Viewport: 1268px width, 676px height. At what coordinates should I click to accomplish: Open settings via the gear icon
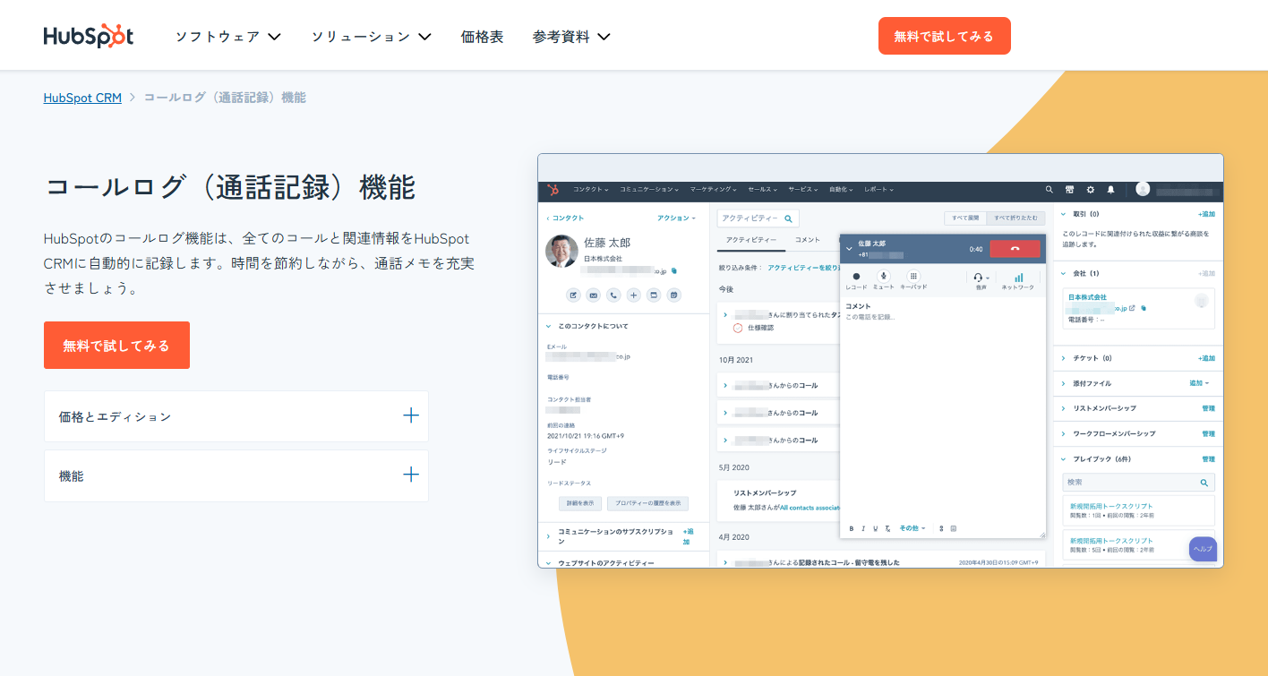coord(1090,190)
